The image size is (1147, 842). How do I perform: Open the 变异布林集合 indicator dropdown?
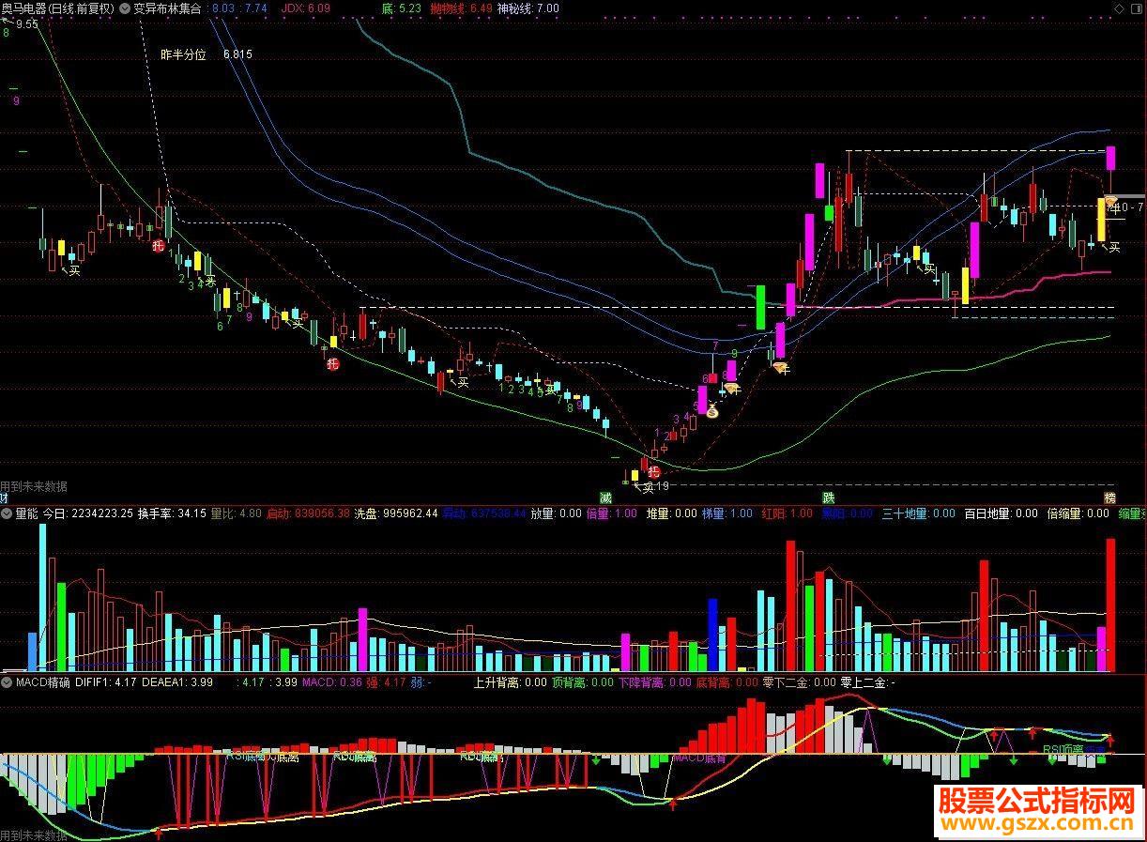point(126,8)
